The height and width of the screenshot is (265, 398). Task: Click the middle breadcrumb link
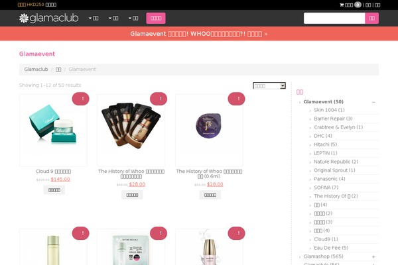58,69
